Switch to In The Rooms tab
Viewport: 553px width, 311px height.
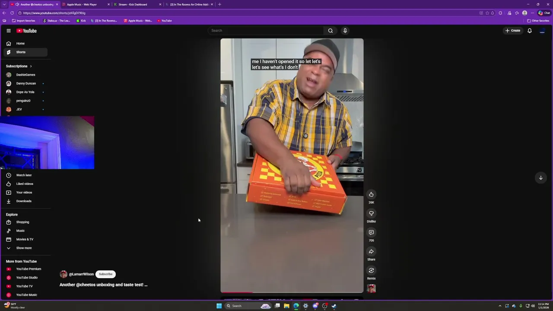[x=189, y=4]
